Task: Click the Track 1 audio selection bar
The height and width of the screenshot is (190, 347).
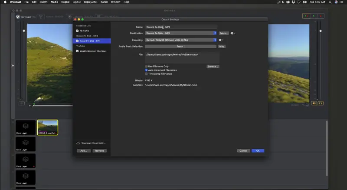Action: [180, 47]
